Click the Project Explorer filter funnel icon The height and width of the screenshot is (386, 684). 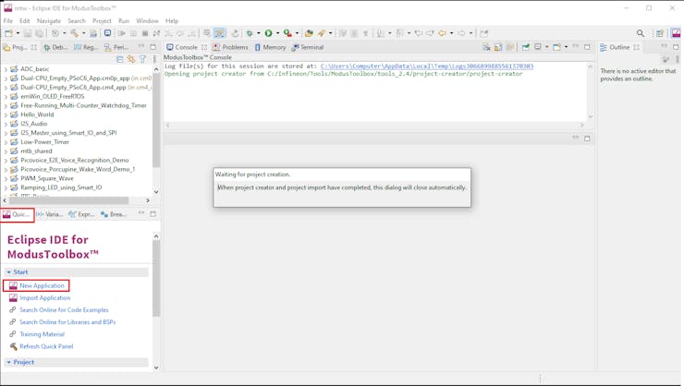pos(142,59)
